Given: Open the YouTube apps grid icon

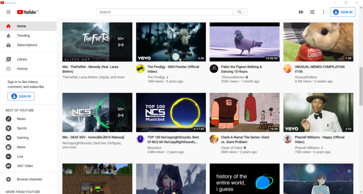Looking at the screenshot, I should tap(312, 12).
